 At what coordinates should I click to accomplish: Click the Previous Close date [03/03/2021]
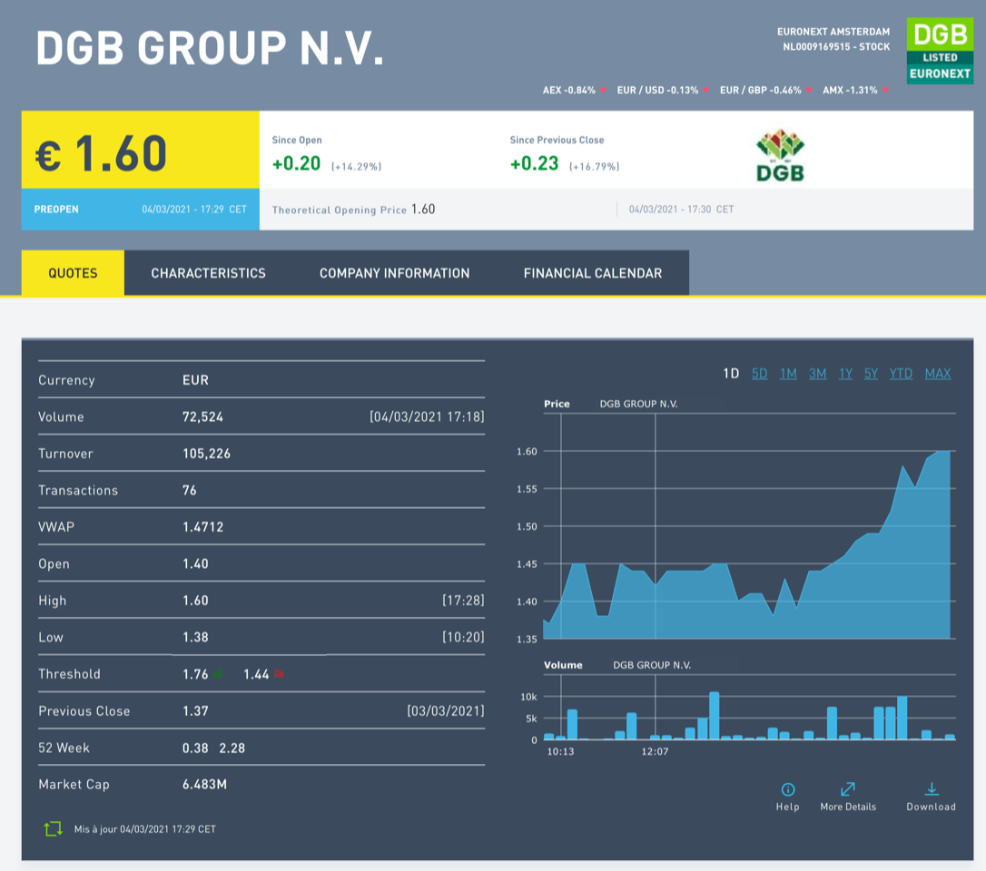[x=446, y=710]
